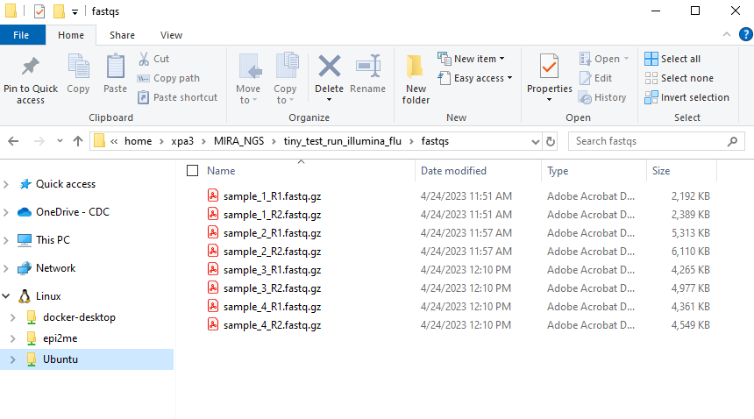
Task: Click the red Delete icon
Action: [x=330, y=67]
